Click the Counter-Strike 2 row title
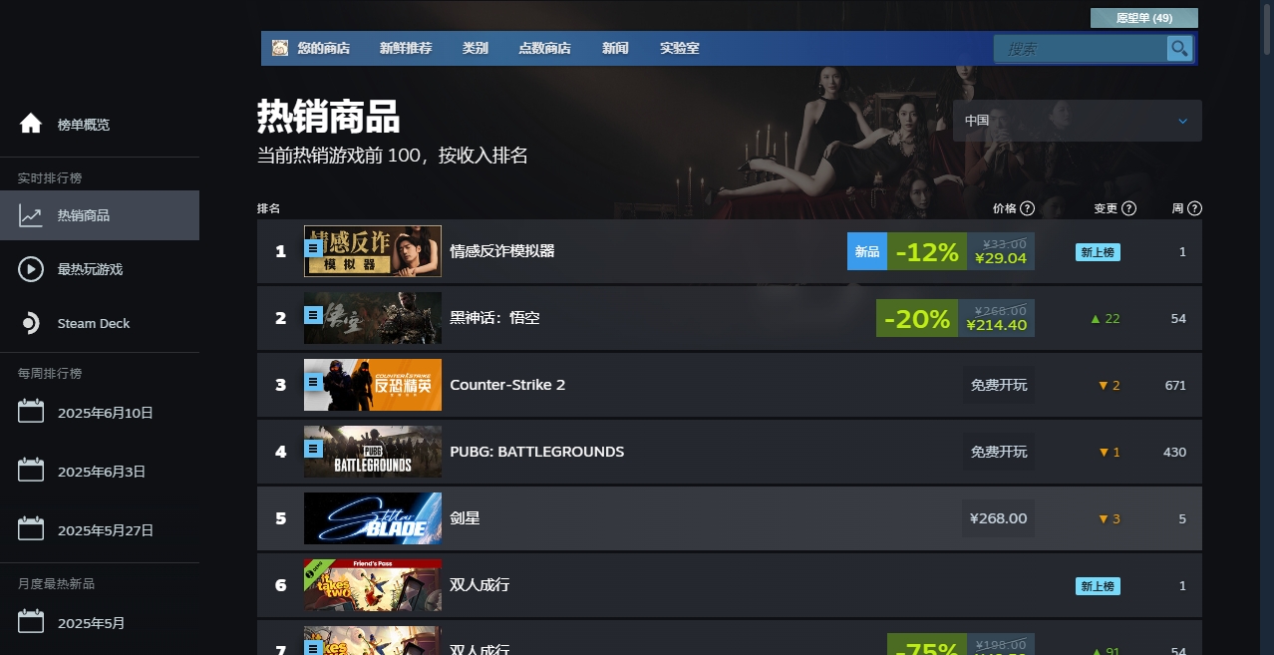The width and height of the screenshot is (1274, 655). tap(507, 385)
